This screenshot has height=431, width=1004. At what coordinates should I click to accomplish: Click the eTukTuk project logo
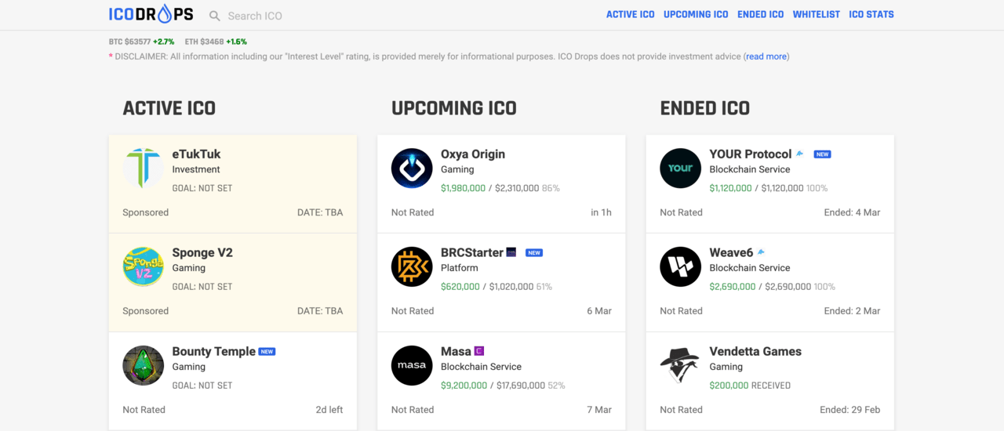point(143,168)
